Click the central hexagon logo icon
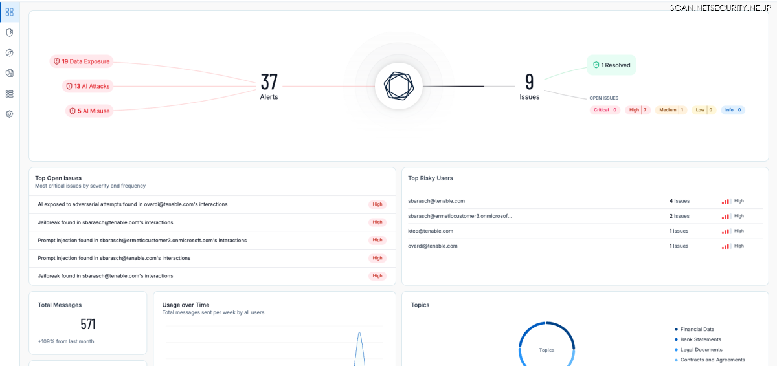The height and width of the screenshot is (366, 777). coord(398,86)
